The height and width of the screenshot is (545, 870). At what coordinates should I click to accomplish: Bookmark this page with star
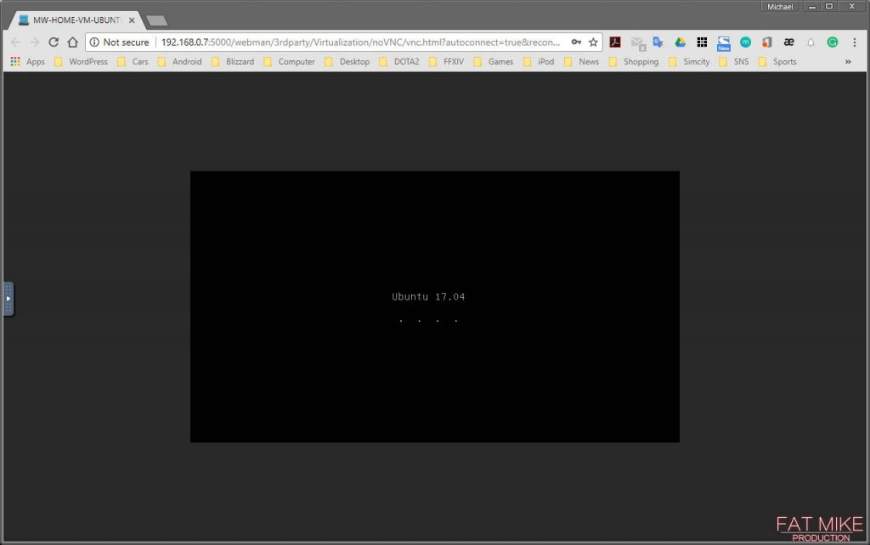(x=593, y=42)
